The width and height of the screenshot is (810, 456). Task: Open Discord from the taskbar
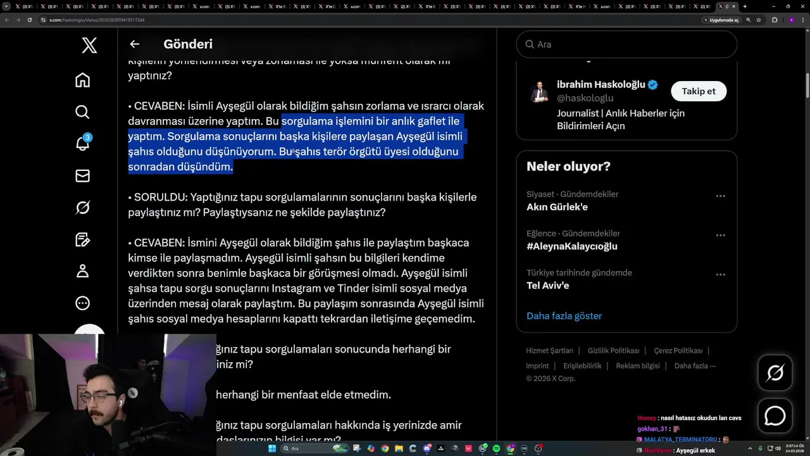click(427, 448)
